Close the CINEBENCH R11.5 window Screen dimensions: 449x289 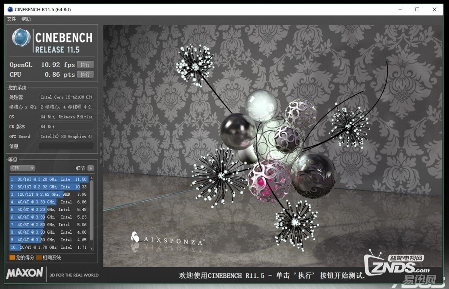coord(434,9)
